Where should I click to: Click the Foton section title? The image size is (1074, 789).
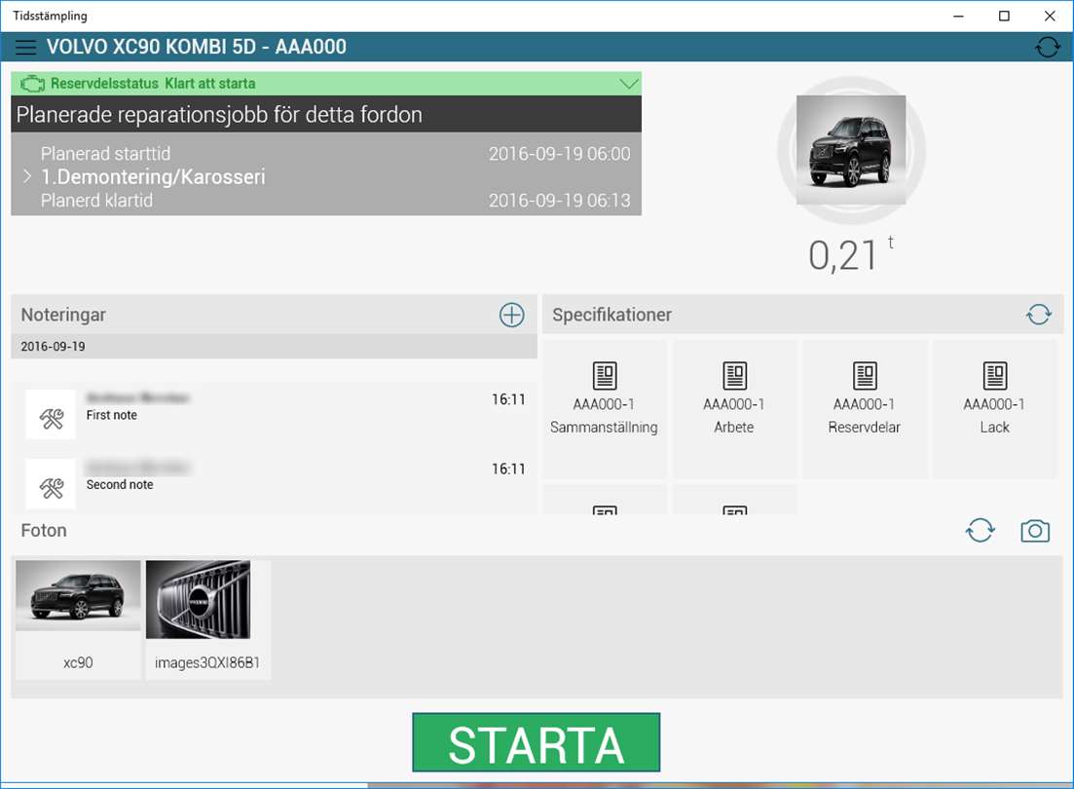coord(44,531)
